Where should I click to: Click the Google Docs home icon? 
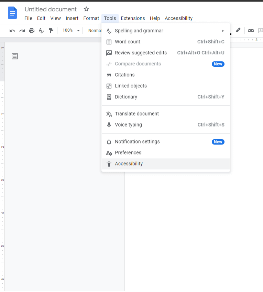(12, 13)
